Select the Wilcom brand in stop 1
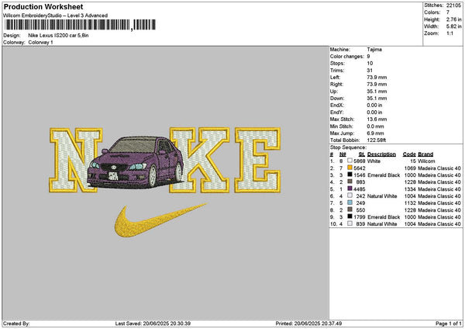The height and width of the screenshot is (329, 465). (x=426, y=161)
